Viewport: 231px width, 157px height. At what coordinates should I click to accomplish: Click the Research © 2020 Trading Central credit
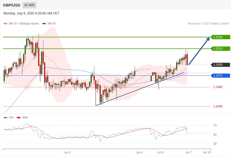coord(208,24)
